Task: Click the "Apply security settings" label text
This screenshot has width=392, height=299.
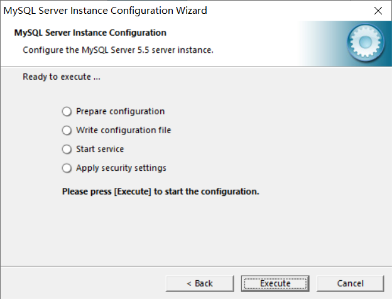Action: point(121,168)
